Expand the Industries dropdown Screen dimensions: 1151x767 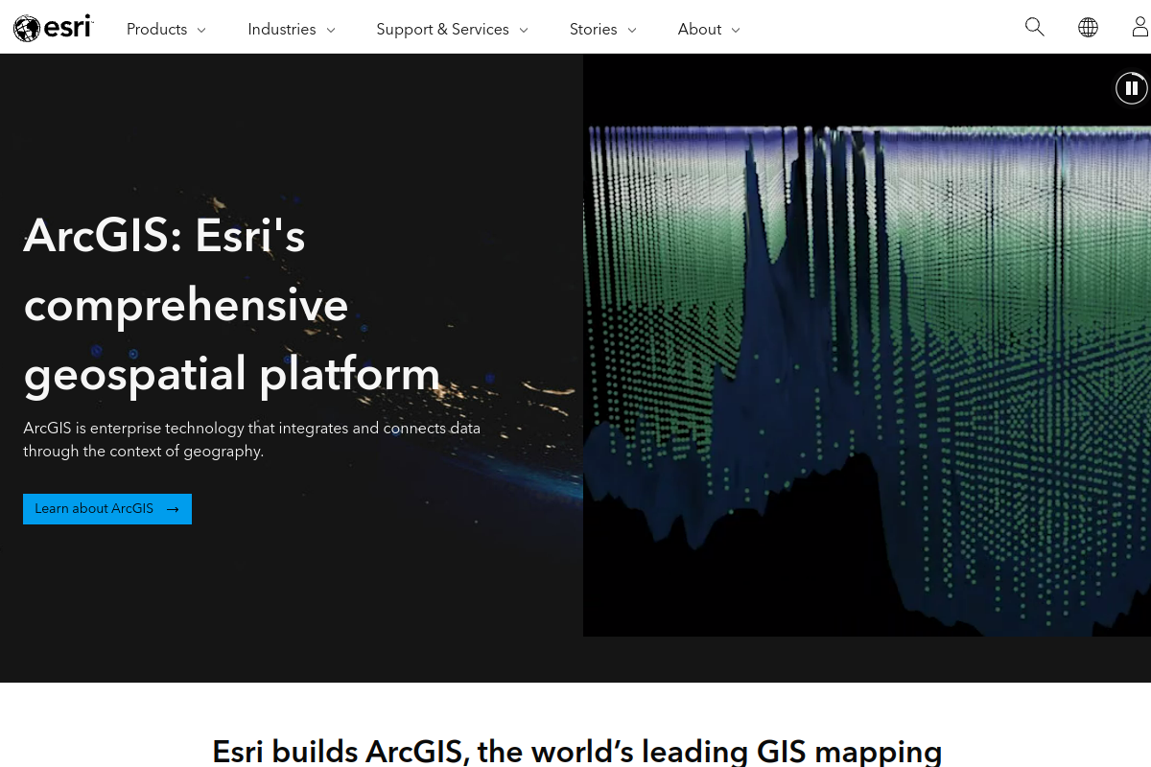(x=330, y=30)
